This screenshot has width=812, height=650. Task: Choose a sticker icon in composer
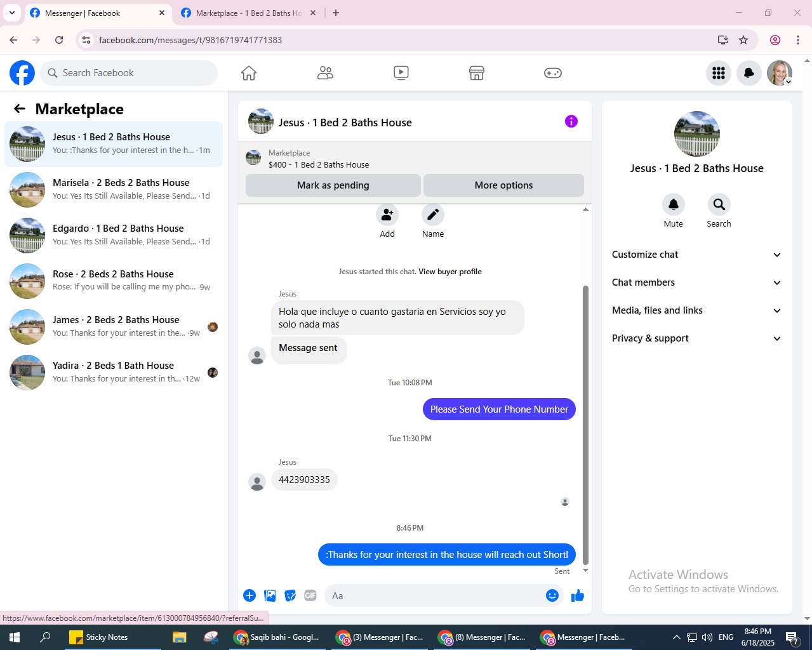coord(291,595)
